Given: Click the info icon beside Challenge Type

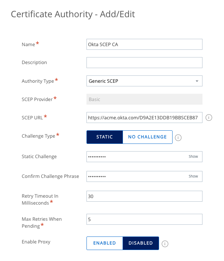Looking at the screenshot, I should click(x=178, y=138).
